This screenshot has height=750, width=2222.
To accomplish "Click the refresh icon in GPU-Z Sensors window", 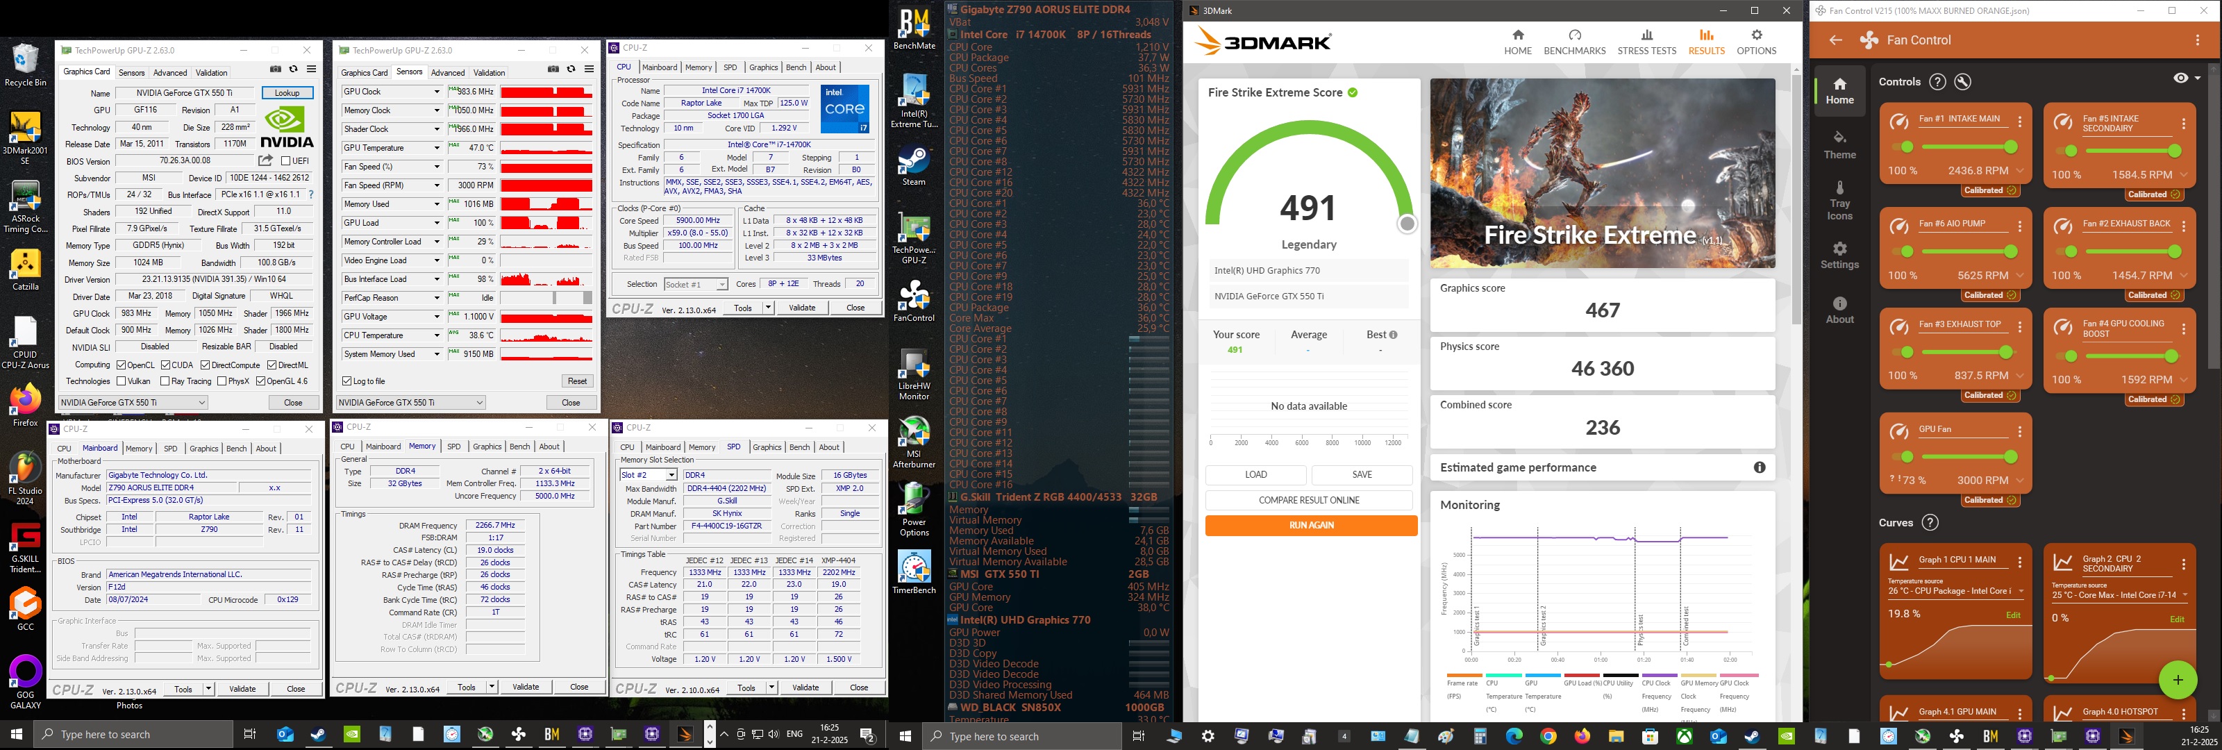I will point(571,69).
